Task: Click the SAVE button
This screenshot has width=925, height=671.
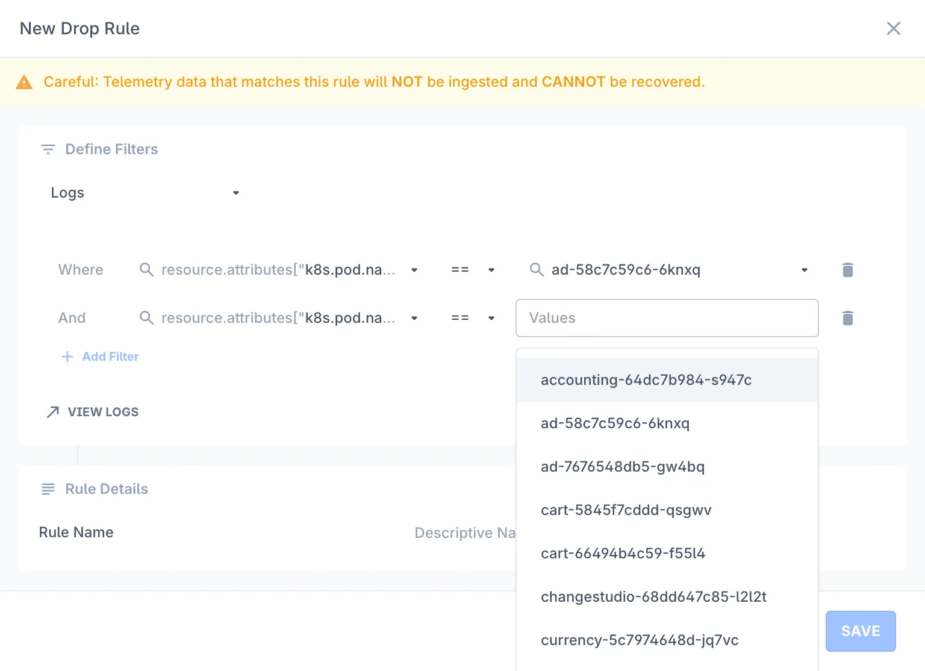Action: click(860, 631)
